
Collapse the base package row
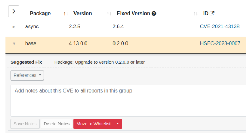click(x=14, y=44)
